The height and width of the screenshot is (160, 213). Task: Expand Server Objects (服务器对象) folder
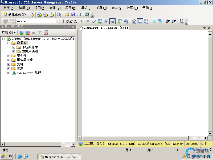[x=9, y=60]
